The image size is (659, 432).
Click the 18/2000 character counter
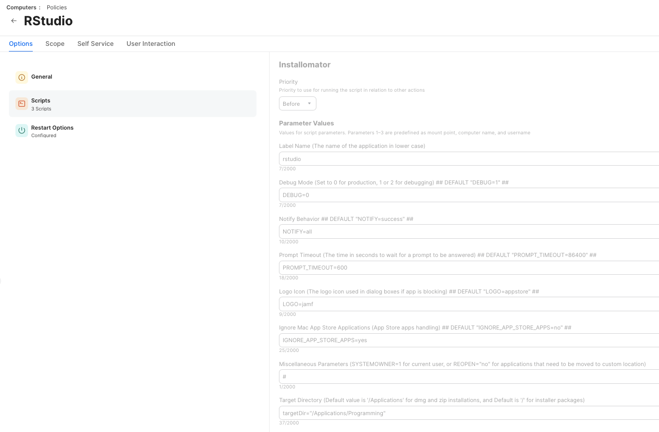[288, 278]
